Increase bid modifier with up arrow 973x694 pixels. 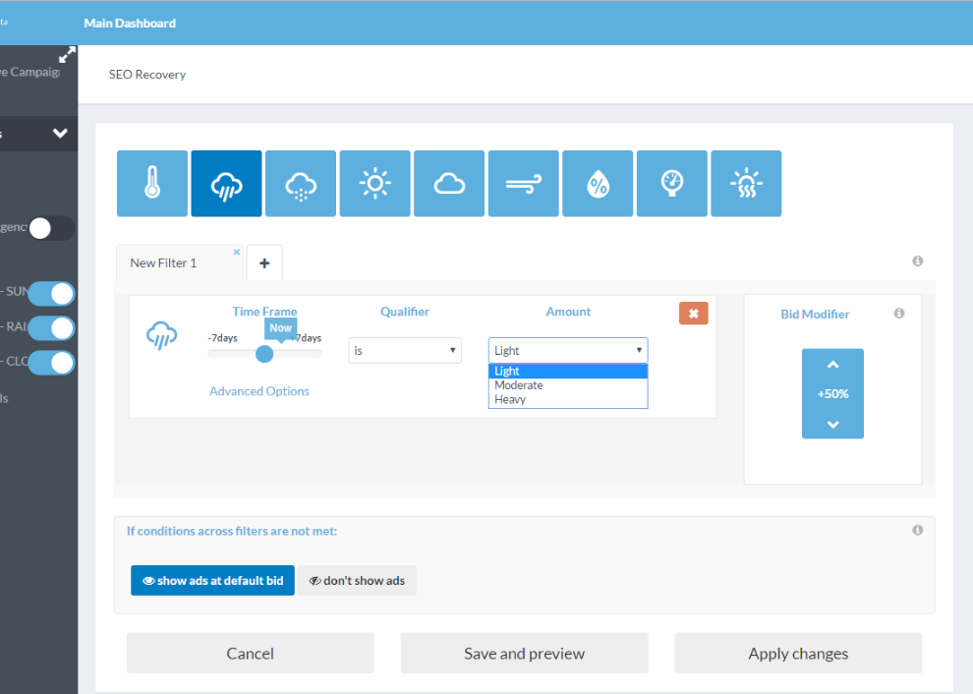(832, 365)
